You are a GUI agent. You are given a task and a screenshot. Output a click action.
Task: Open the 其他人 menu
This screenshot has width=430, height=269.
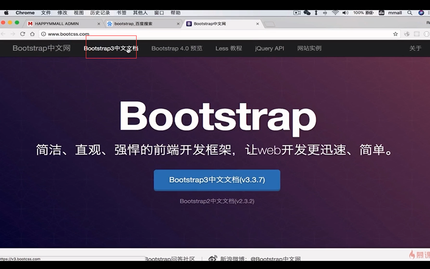coord(140,12)
